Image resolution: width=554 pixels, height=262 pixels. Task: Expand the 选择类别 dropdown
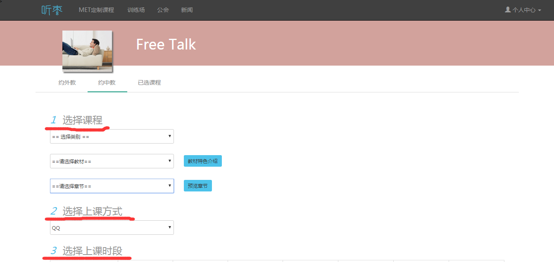pos(112,137)
